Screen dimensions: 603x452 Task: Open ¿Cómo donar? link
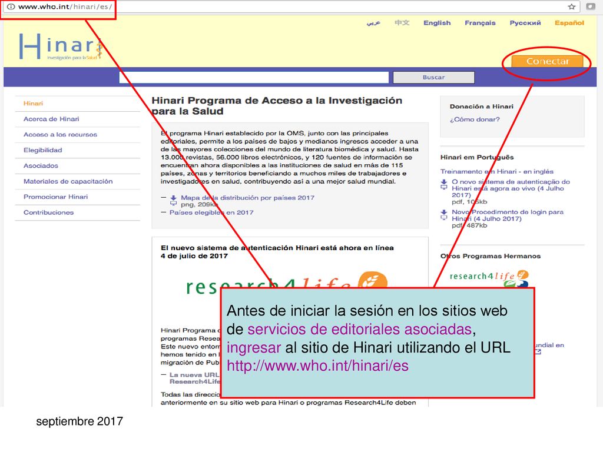click(475, 119)
